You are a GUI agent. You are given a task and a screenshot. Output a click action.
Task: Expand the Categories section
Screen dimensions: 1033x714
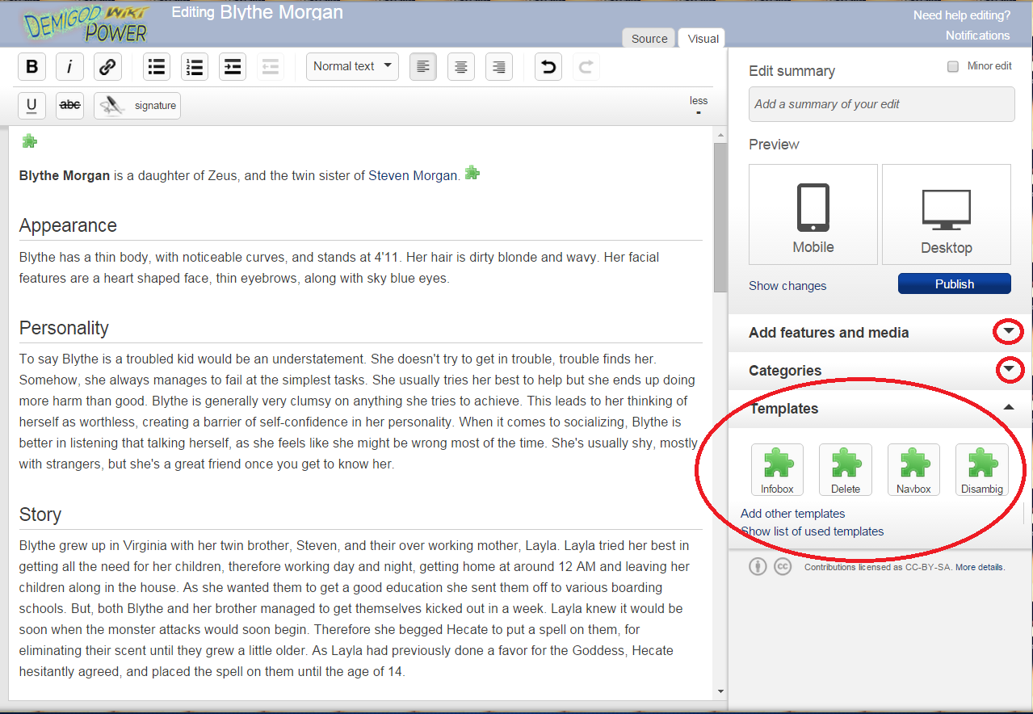point(1008,370)
